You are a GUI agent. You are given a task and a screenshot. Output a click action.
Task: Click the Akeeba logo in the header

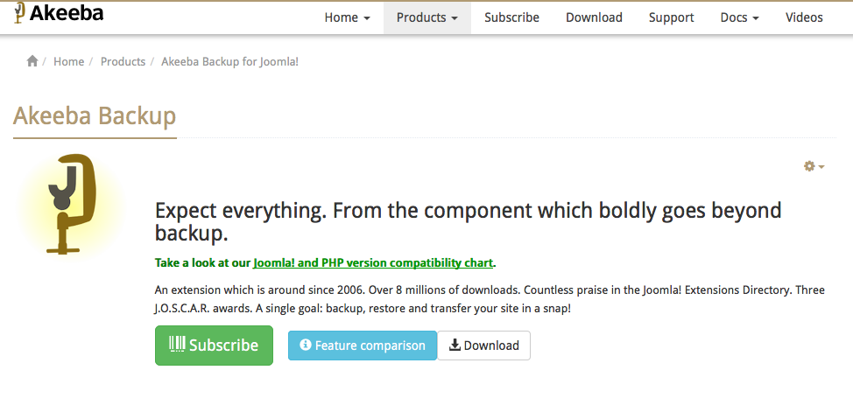[x=58, y=13]
